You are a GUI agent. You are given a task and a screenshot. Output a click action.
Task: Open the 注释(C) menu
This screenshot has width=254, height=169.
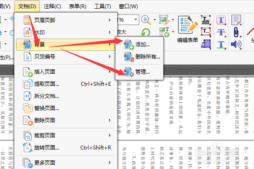[x=53, y=6]
